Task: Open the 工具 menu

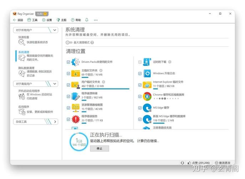Action: coord(32,20)
